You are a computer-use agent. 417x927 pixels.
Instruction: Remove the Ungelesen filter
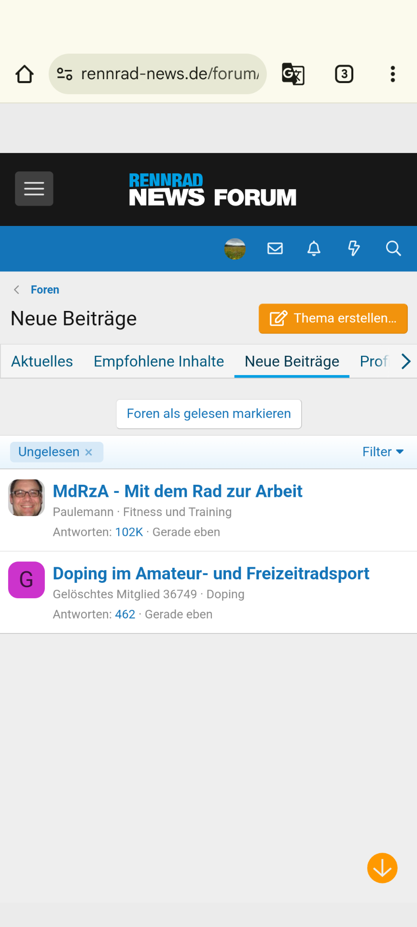89,452
